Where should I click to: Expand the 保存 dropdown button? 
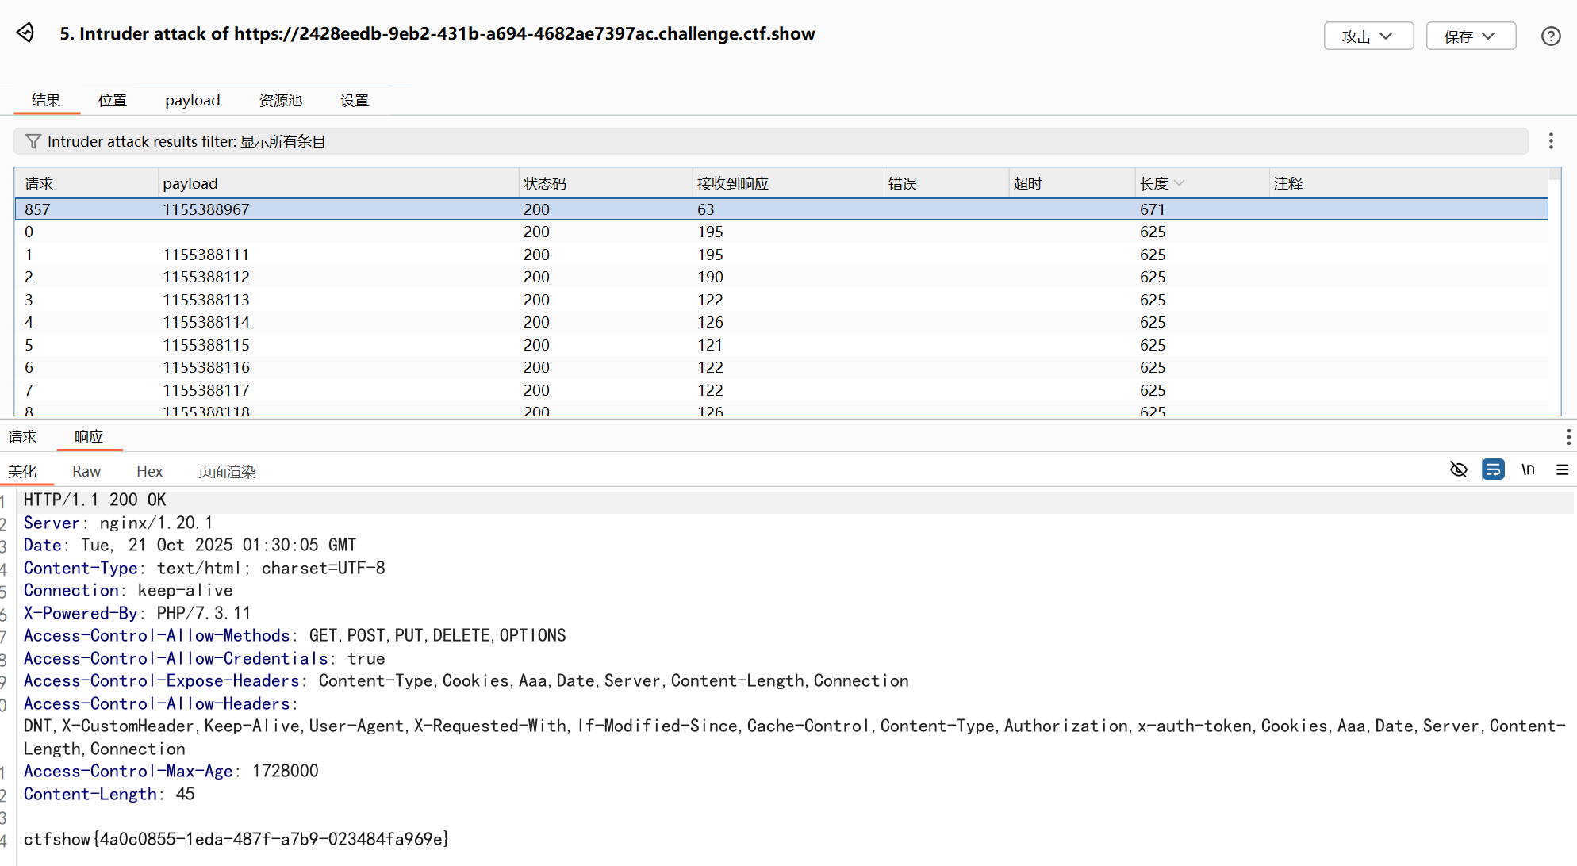[1471, 36]
